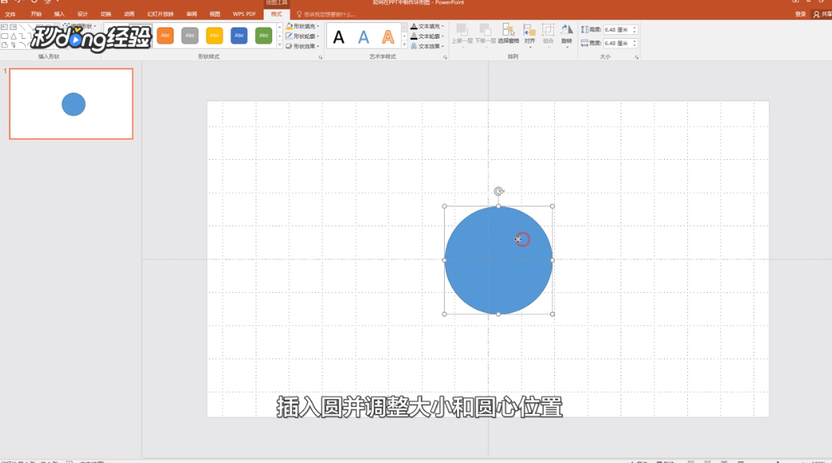Select the 格式 (Format) ribbon tab
The height and width of the screenshot is (463, 832).
(x=276, y=14)
